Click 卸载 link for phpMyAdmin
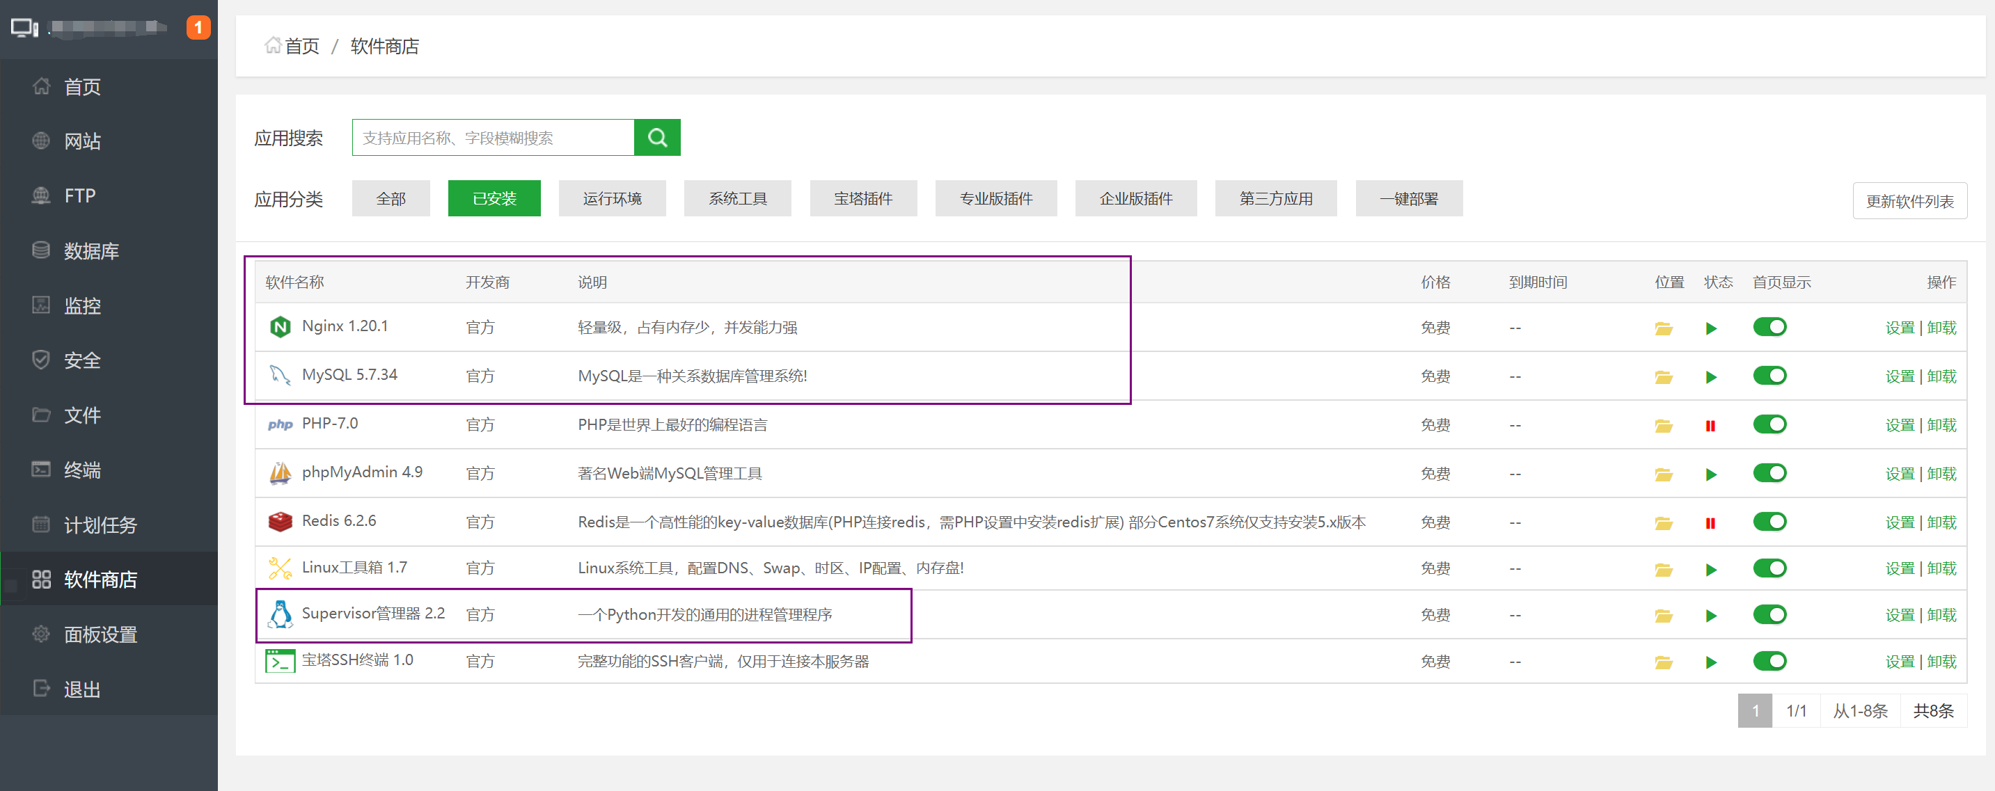This screenshot has height=791, width=1995. (x=1941, y=474)
